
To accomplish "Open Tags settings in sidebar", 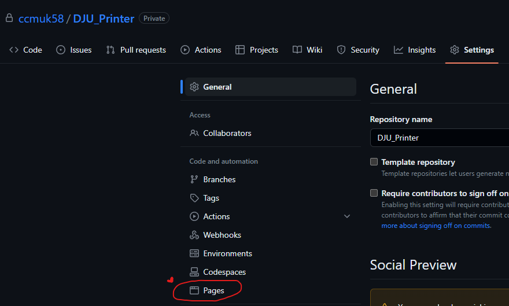I will coord(211,198).
